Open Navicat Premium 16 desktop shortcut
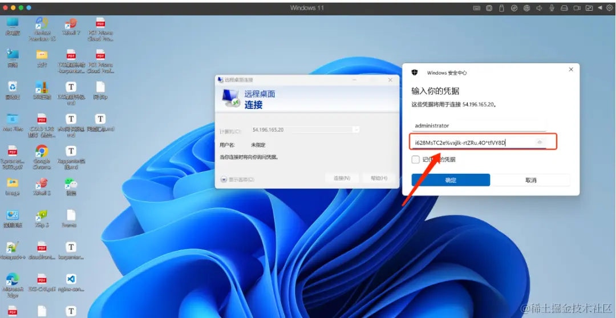616x318 pixels. pos(42,28)
